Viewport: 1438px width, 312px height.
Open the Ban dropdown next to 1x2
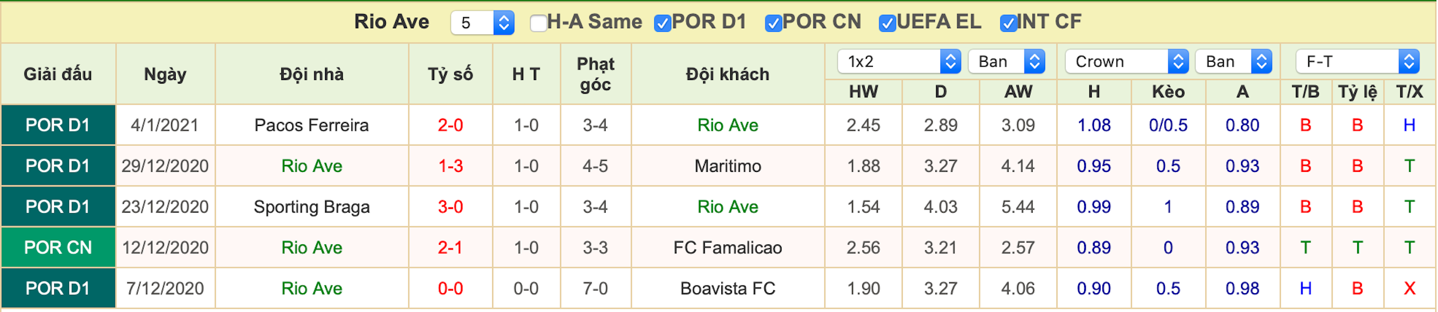pos(1006,61)
